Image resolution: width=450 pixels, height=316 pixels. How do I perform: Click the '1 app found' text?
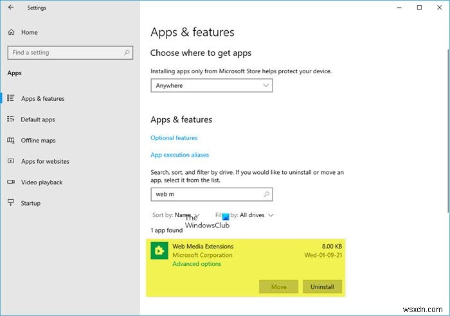tap(166, 231)
